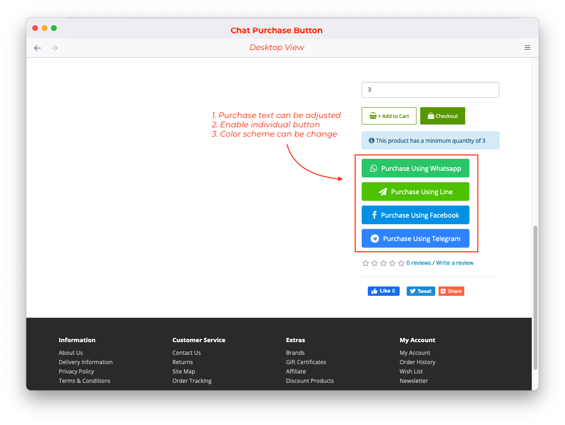Open My Account link under My Account heading
565x425 pixels.
coord(415,353)
